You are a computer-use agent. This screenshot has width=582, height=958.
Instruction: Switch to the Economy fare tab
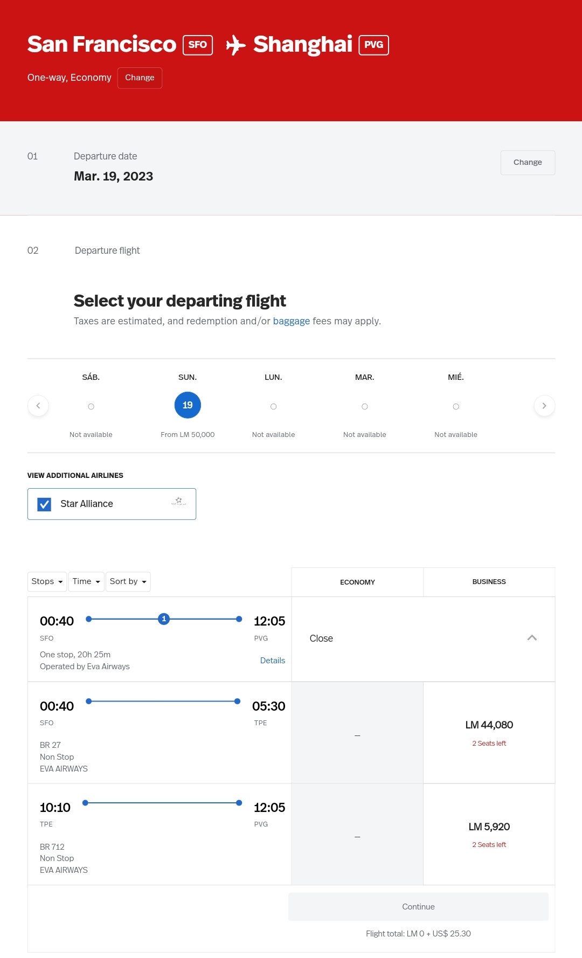click(357, 582)
